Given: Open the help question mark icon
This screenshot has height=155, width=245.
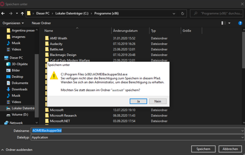Looking at the screenshot, I should click(x=240, y=23).
